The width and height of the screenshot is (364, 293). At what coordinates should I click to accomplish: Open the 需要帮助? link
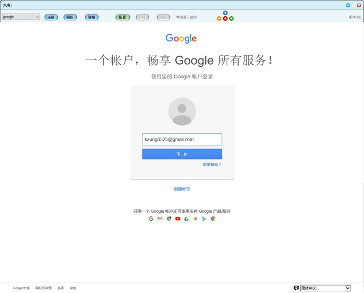pos(212,165)
